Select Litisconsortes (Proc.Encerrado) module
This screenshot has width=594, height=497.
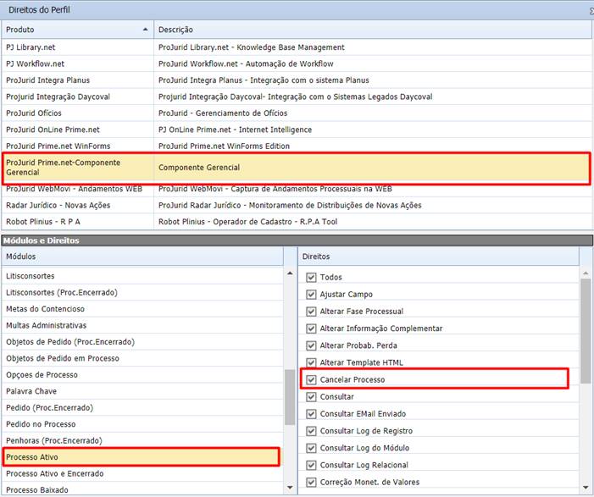point(142,293)
